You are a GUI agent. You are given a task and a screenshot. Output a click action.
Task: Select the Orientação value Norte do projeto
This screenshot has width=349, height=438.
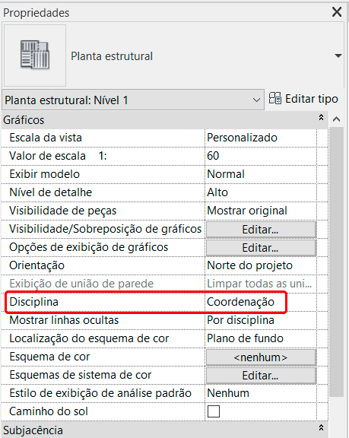coord(261,265)
